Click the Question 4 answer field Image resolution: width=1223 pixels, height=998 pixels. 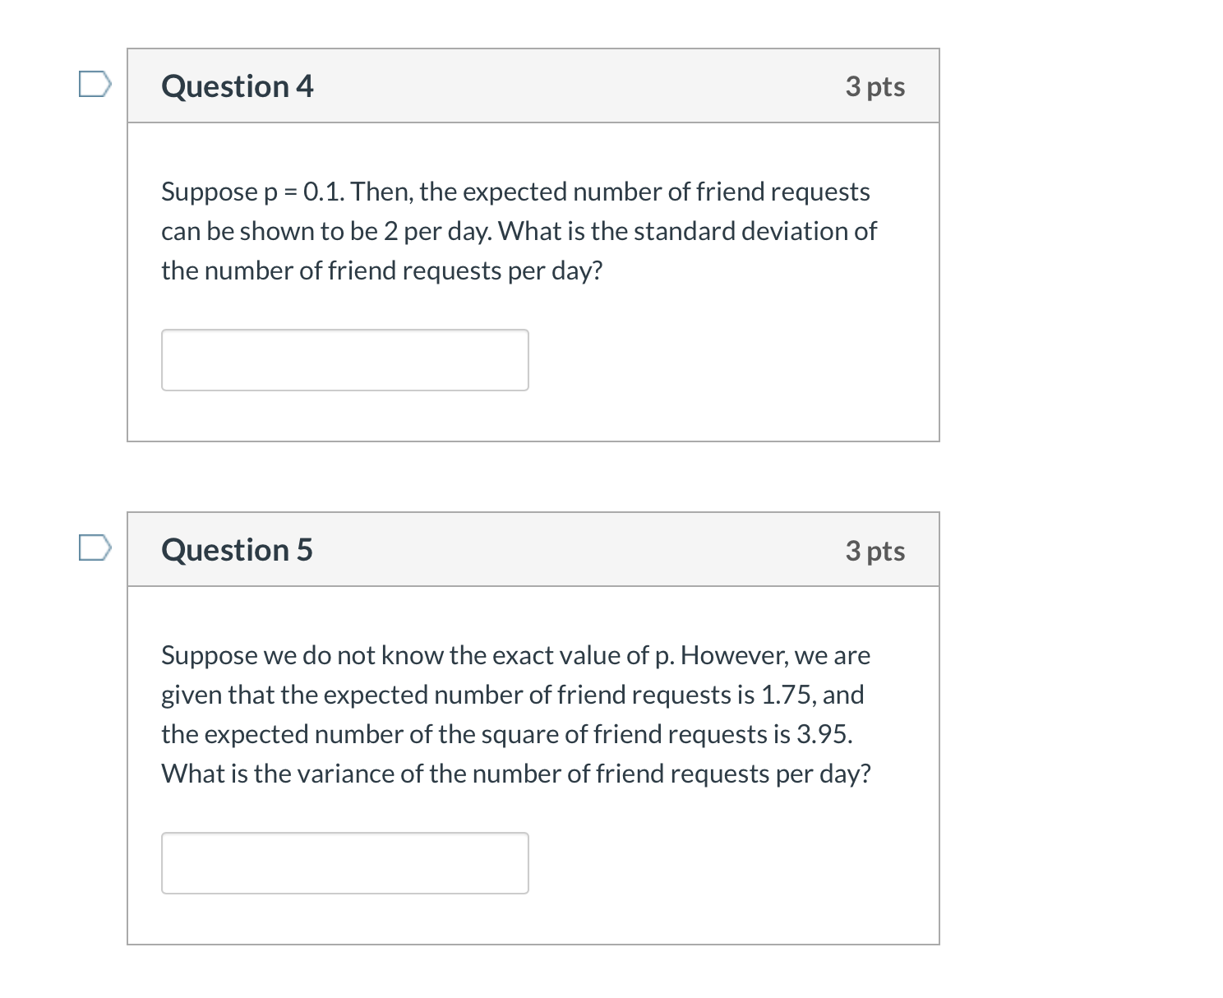[x=344, y=360]
